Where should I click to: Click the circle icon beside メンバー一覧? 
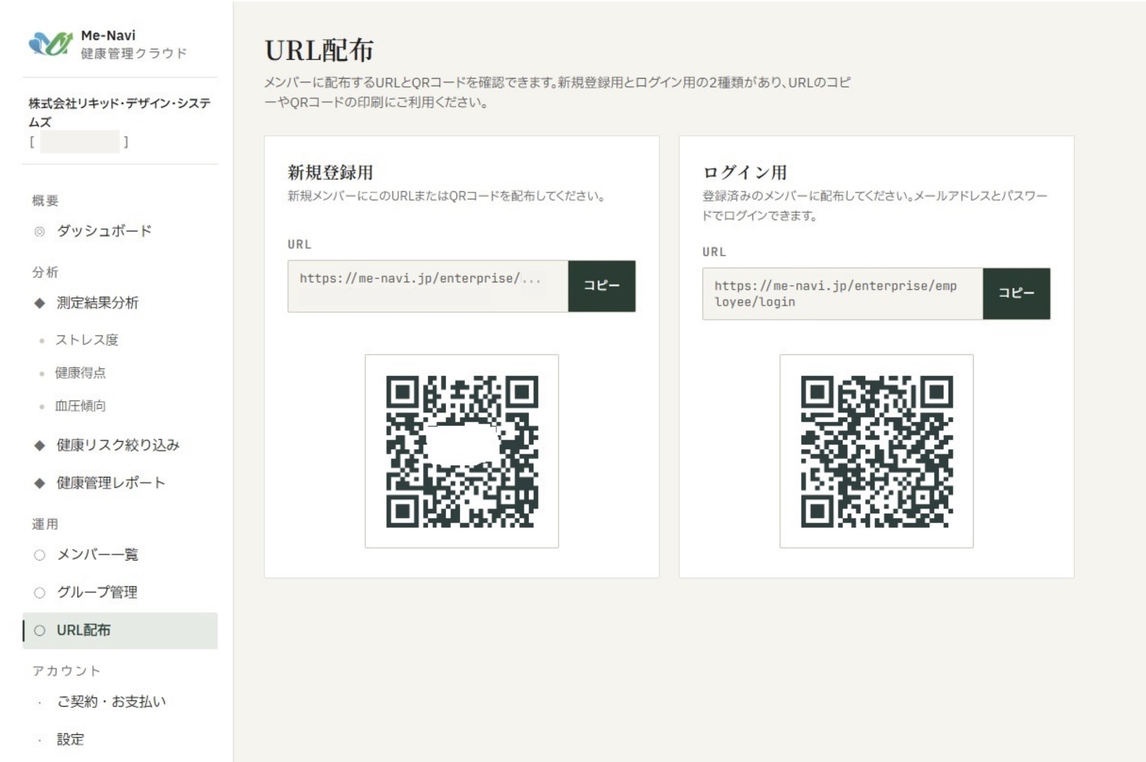(x=40, y=555)
